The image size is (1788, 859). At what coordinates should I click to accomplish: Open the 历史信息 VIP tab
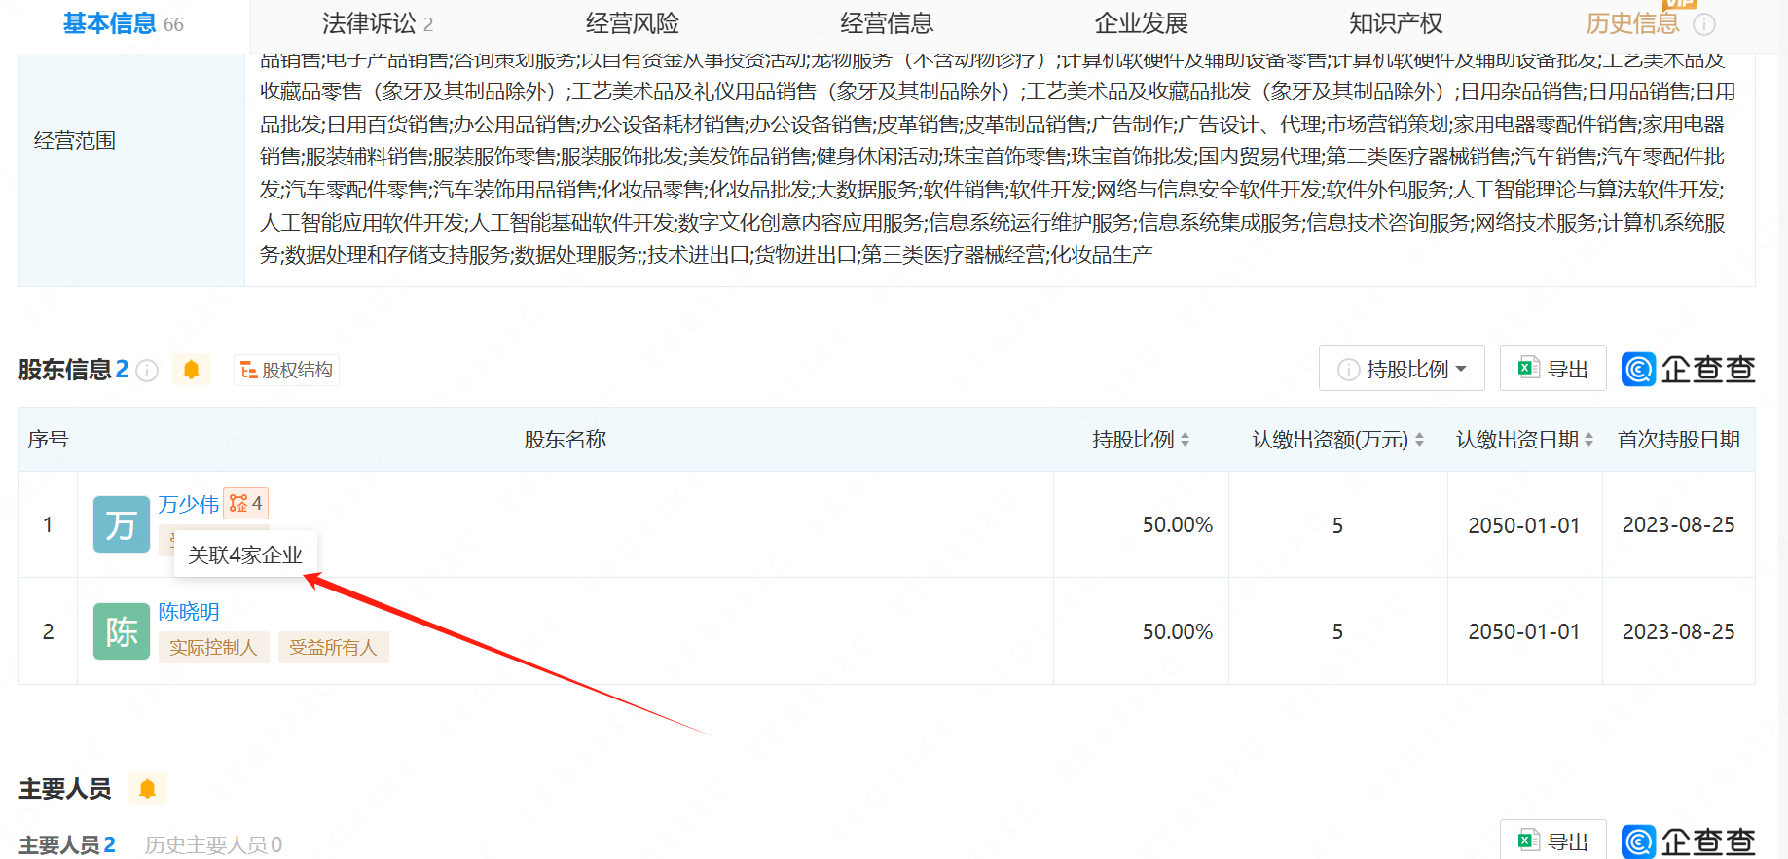[1632, 24]
